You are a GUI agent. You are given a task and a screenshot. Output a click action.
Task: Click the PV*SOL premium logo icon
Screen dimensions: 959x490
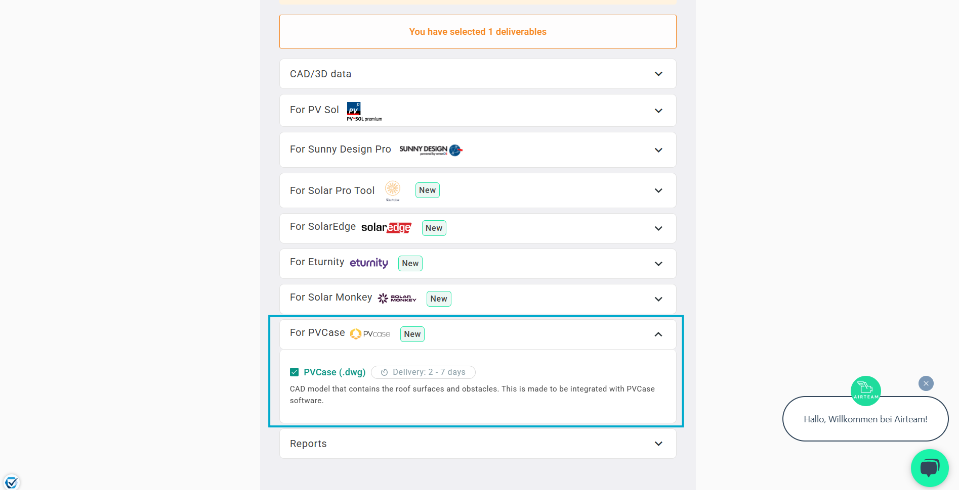(x=364, y=112)
